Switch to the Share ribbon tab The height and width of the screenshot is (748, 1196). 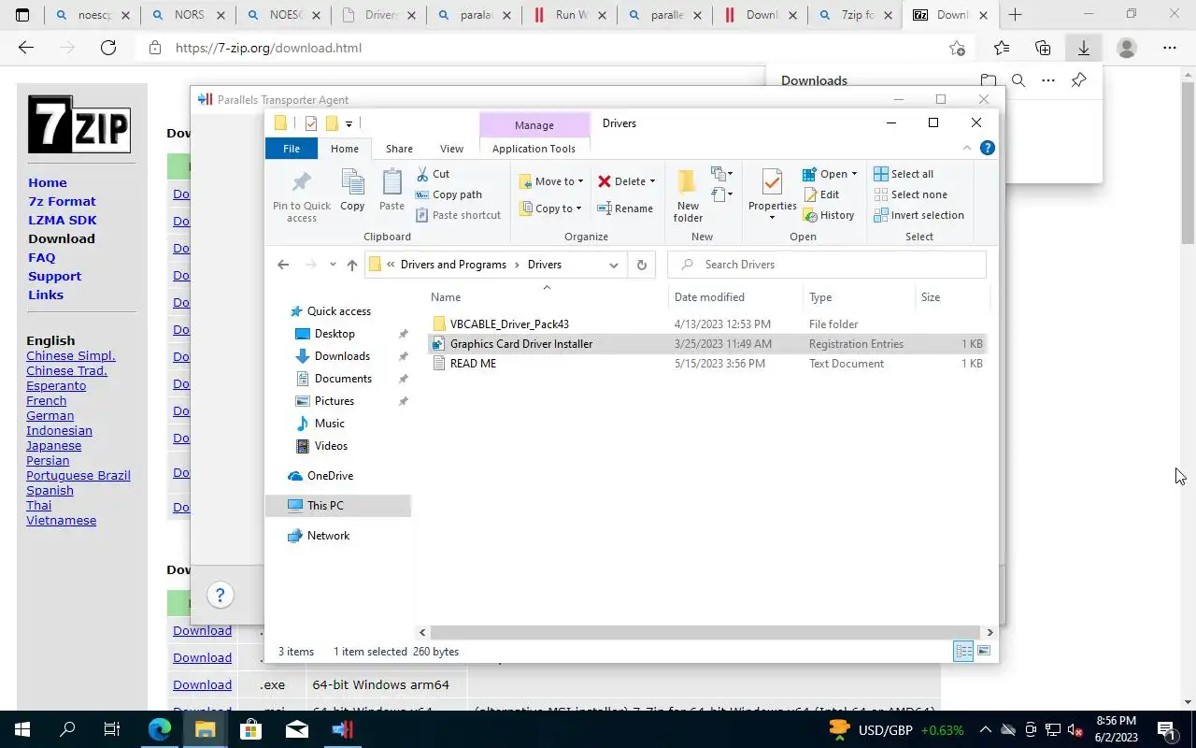coord(399,149)
